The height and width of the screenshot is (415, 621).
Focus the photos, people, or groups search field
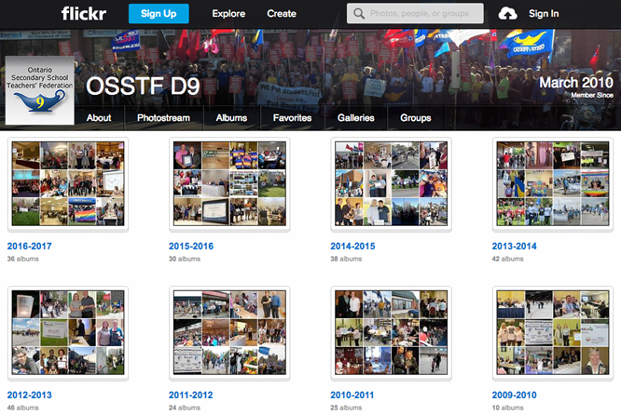pyautogui.click(x=415, y=13)
